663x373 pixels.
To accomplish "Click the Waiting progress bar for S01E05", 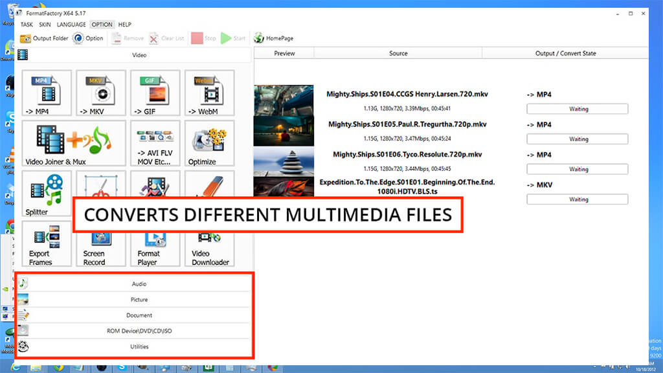I will pyautogui.click(x=577, y=139).
